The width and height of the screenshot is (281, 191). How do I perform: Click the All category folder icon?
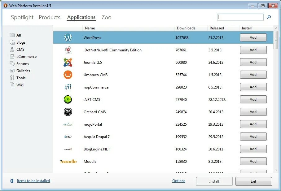pyautogui.click(x=12, y=35)
